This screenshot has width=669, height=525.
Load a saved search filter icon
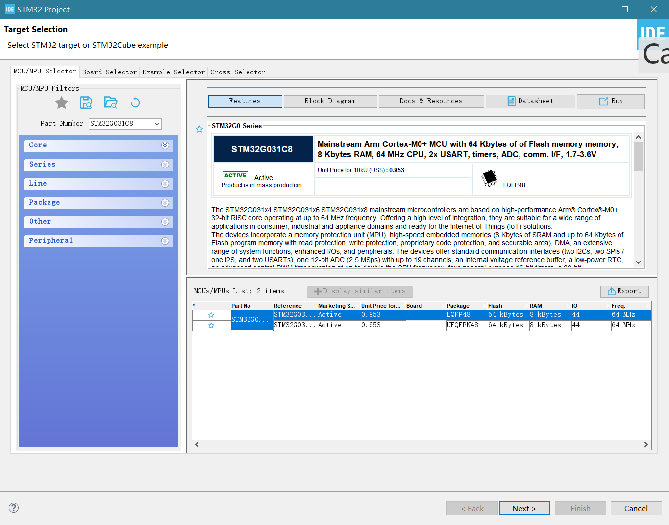111,103
